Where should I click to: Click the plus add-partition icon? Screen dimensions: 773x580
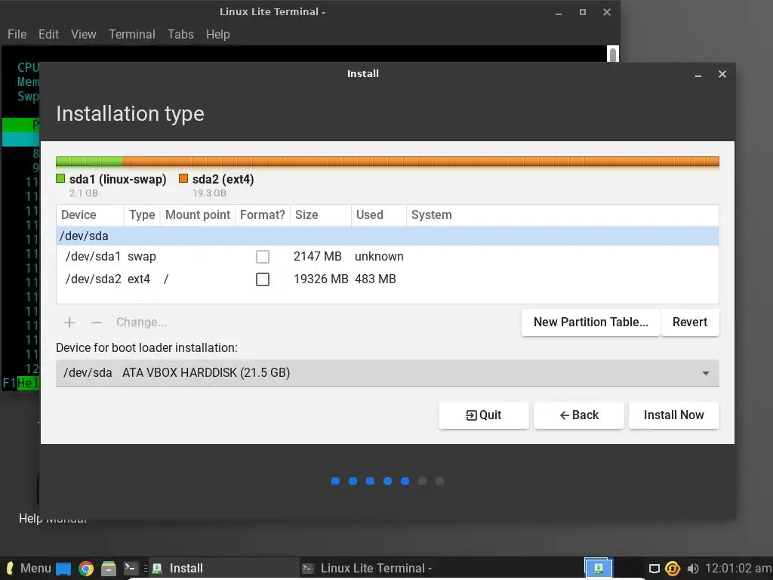click(69, 322)
